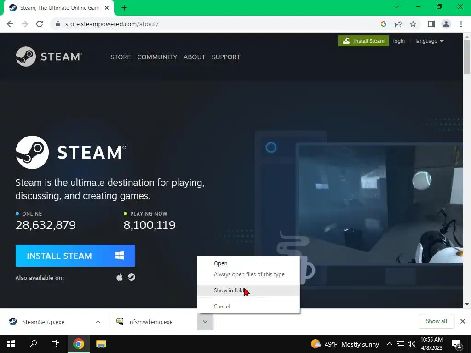
Task: Open a new browser tab
Action: pos(124,8)
